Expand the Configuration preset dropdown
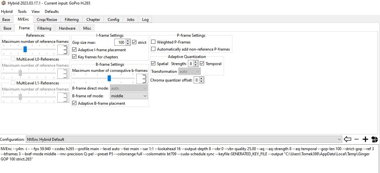Screen dimensions: 380x173 (339, 139)
